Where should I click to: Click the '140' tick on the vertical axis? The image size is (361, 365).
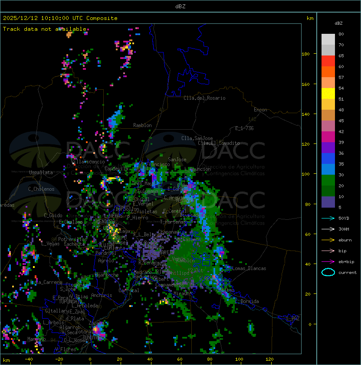pos(305,114)
